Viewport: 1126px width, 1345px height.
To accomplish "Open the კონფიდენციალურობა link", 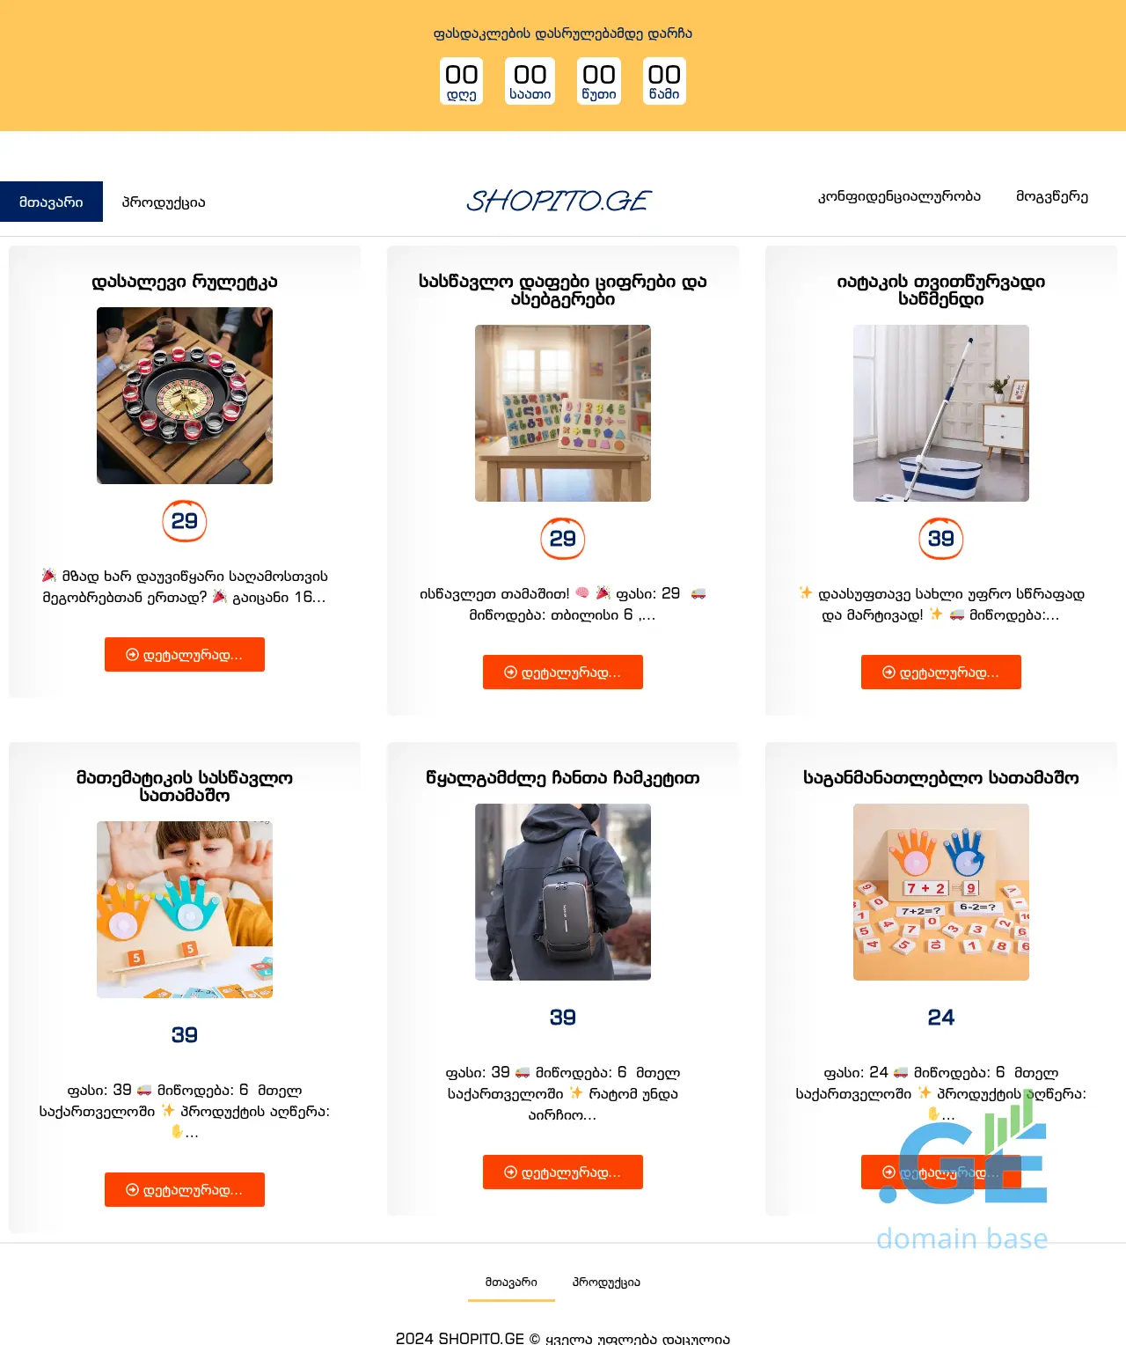I will (899, 196).
